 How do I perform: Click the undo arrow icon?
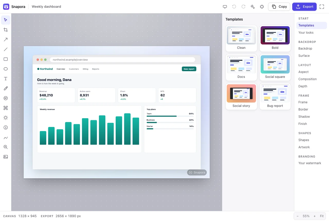pyautogui.click(x=234, y=7)
